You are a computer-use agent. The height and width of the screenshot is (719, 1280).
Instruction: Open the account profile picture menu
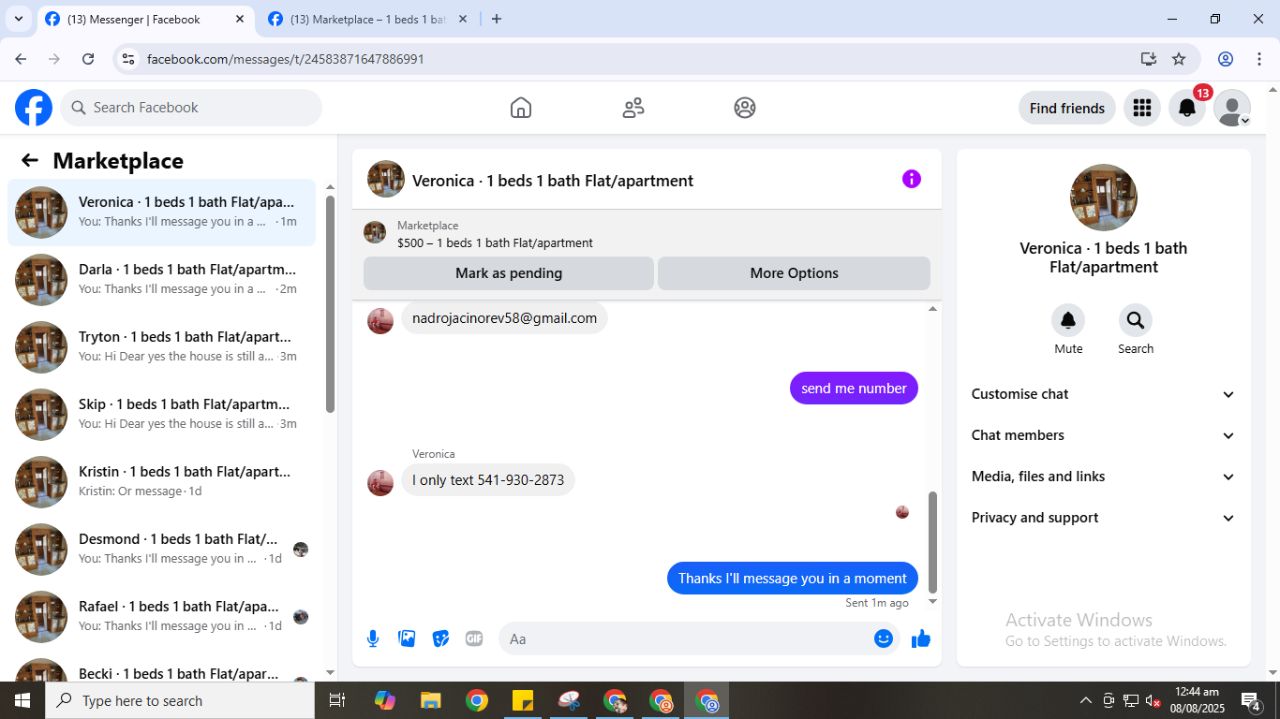pyautogui.click(x=1232, y=108)
